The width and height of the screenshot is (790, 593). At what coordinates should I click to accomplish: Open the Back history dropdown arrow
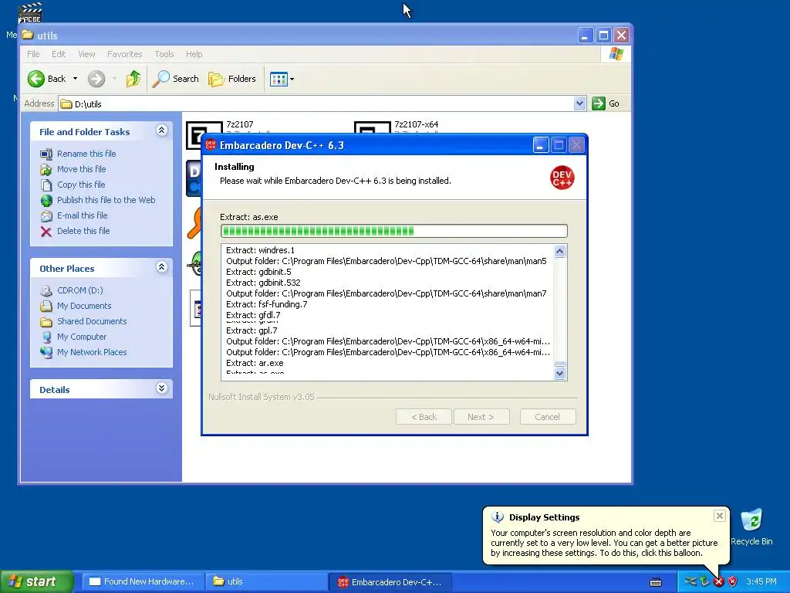[75, 79]
